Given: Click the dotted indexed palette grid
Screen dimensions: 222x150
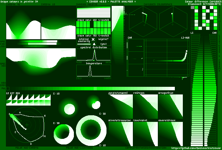Looking at the screenshot, I should [x=93, y=13].
